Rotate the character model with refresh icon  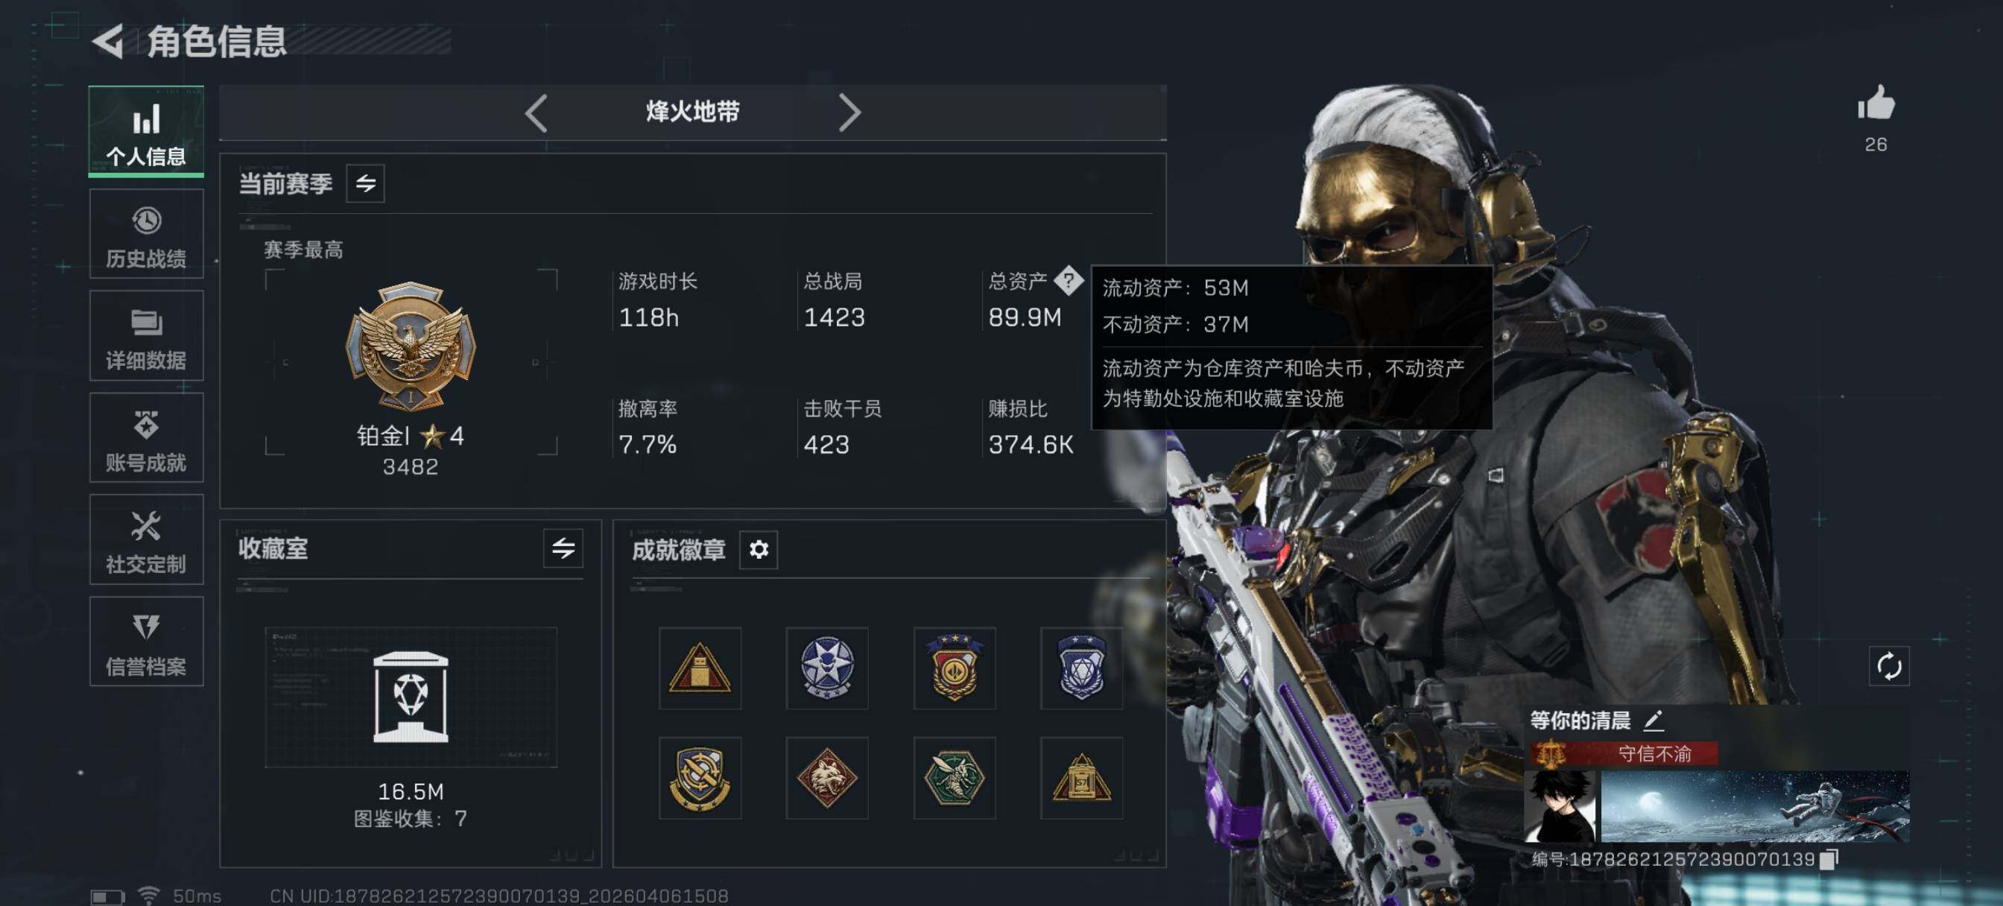coord(1889,665)
